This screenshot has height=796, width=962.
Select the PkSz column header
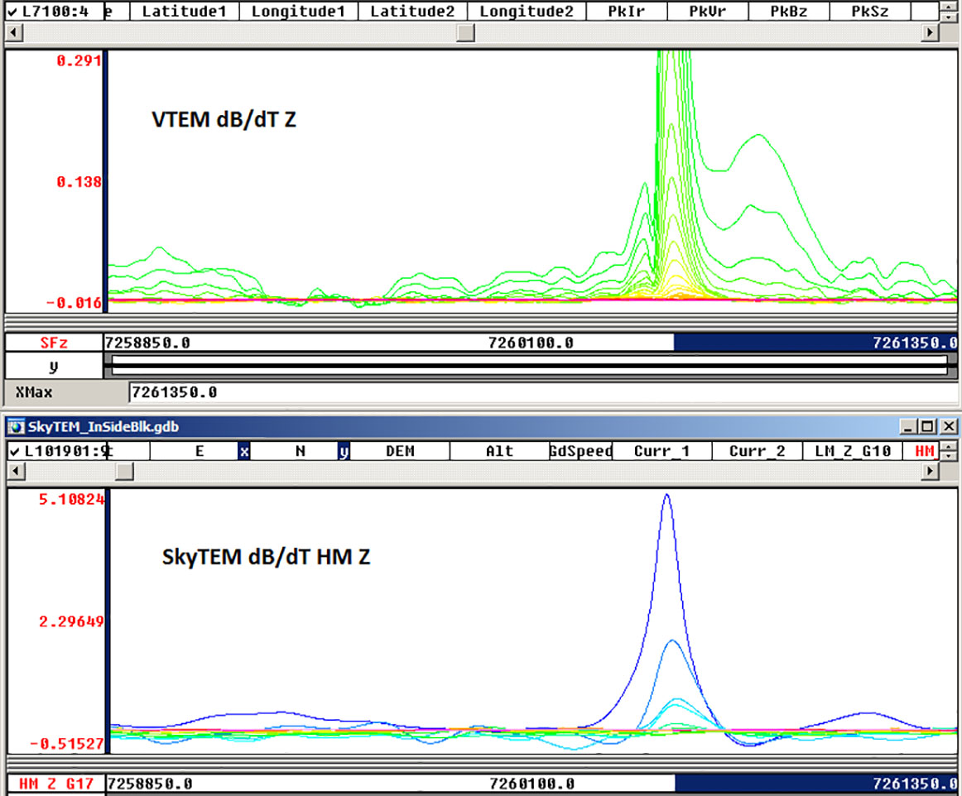[869, 11]
